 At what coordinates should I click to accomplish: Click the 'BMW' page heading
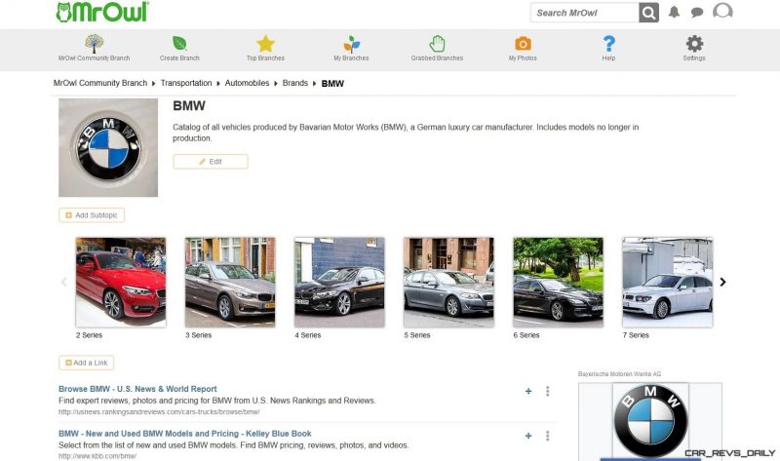point(189,106)
